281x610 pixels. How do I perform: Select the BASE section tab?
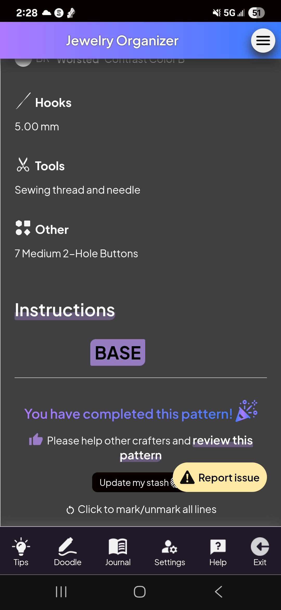coord(118,352)
